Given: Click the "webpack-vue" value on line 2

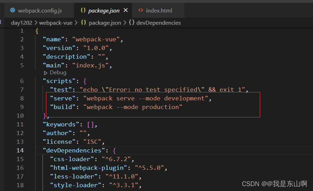Looking at the screenshot, I should point(96,40).
